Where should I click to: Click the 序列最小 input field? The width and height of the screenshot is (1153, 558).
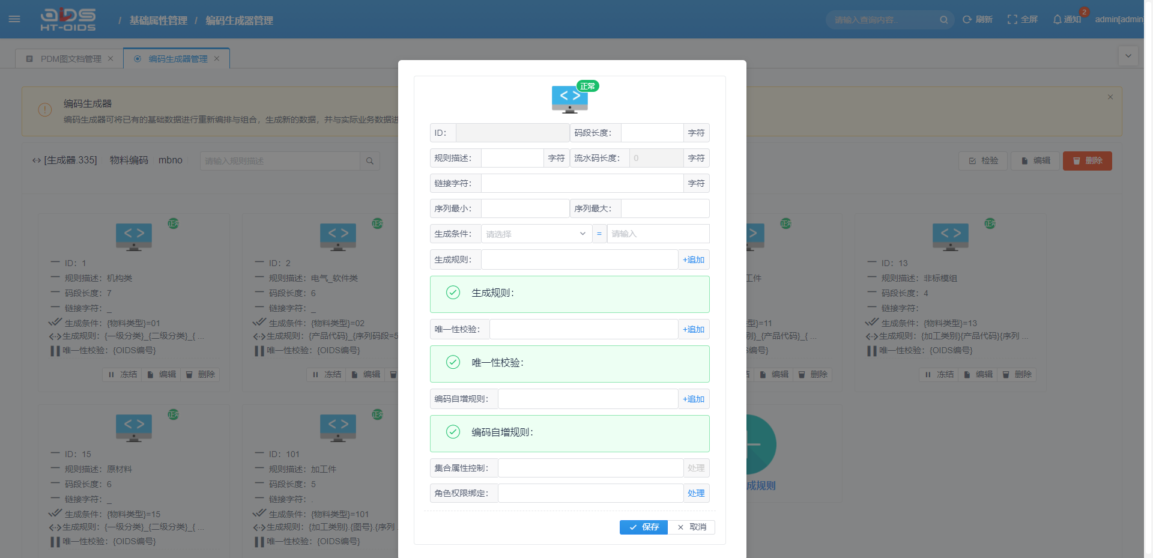525,209
